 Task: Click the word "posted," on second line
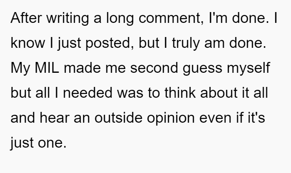pos(110,44)
